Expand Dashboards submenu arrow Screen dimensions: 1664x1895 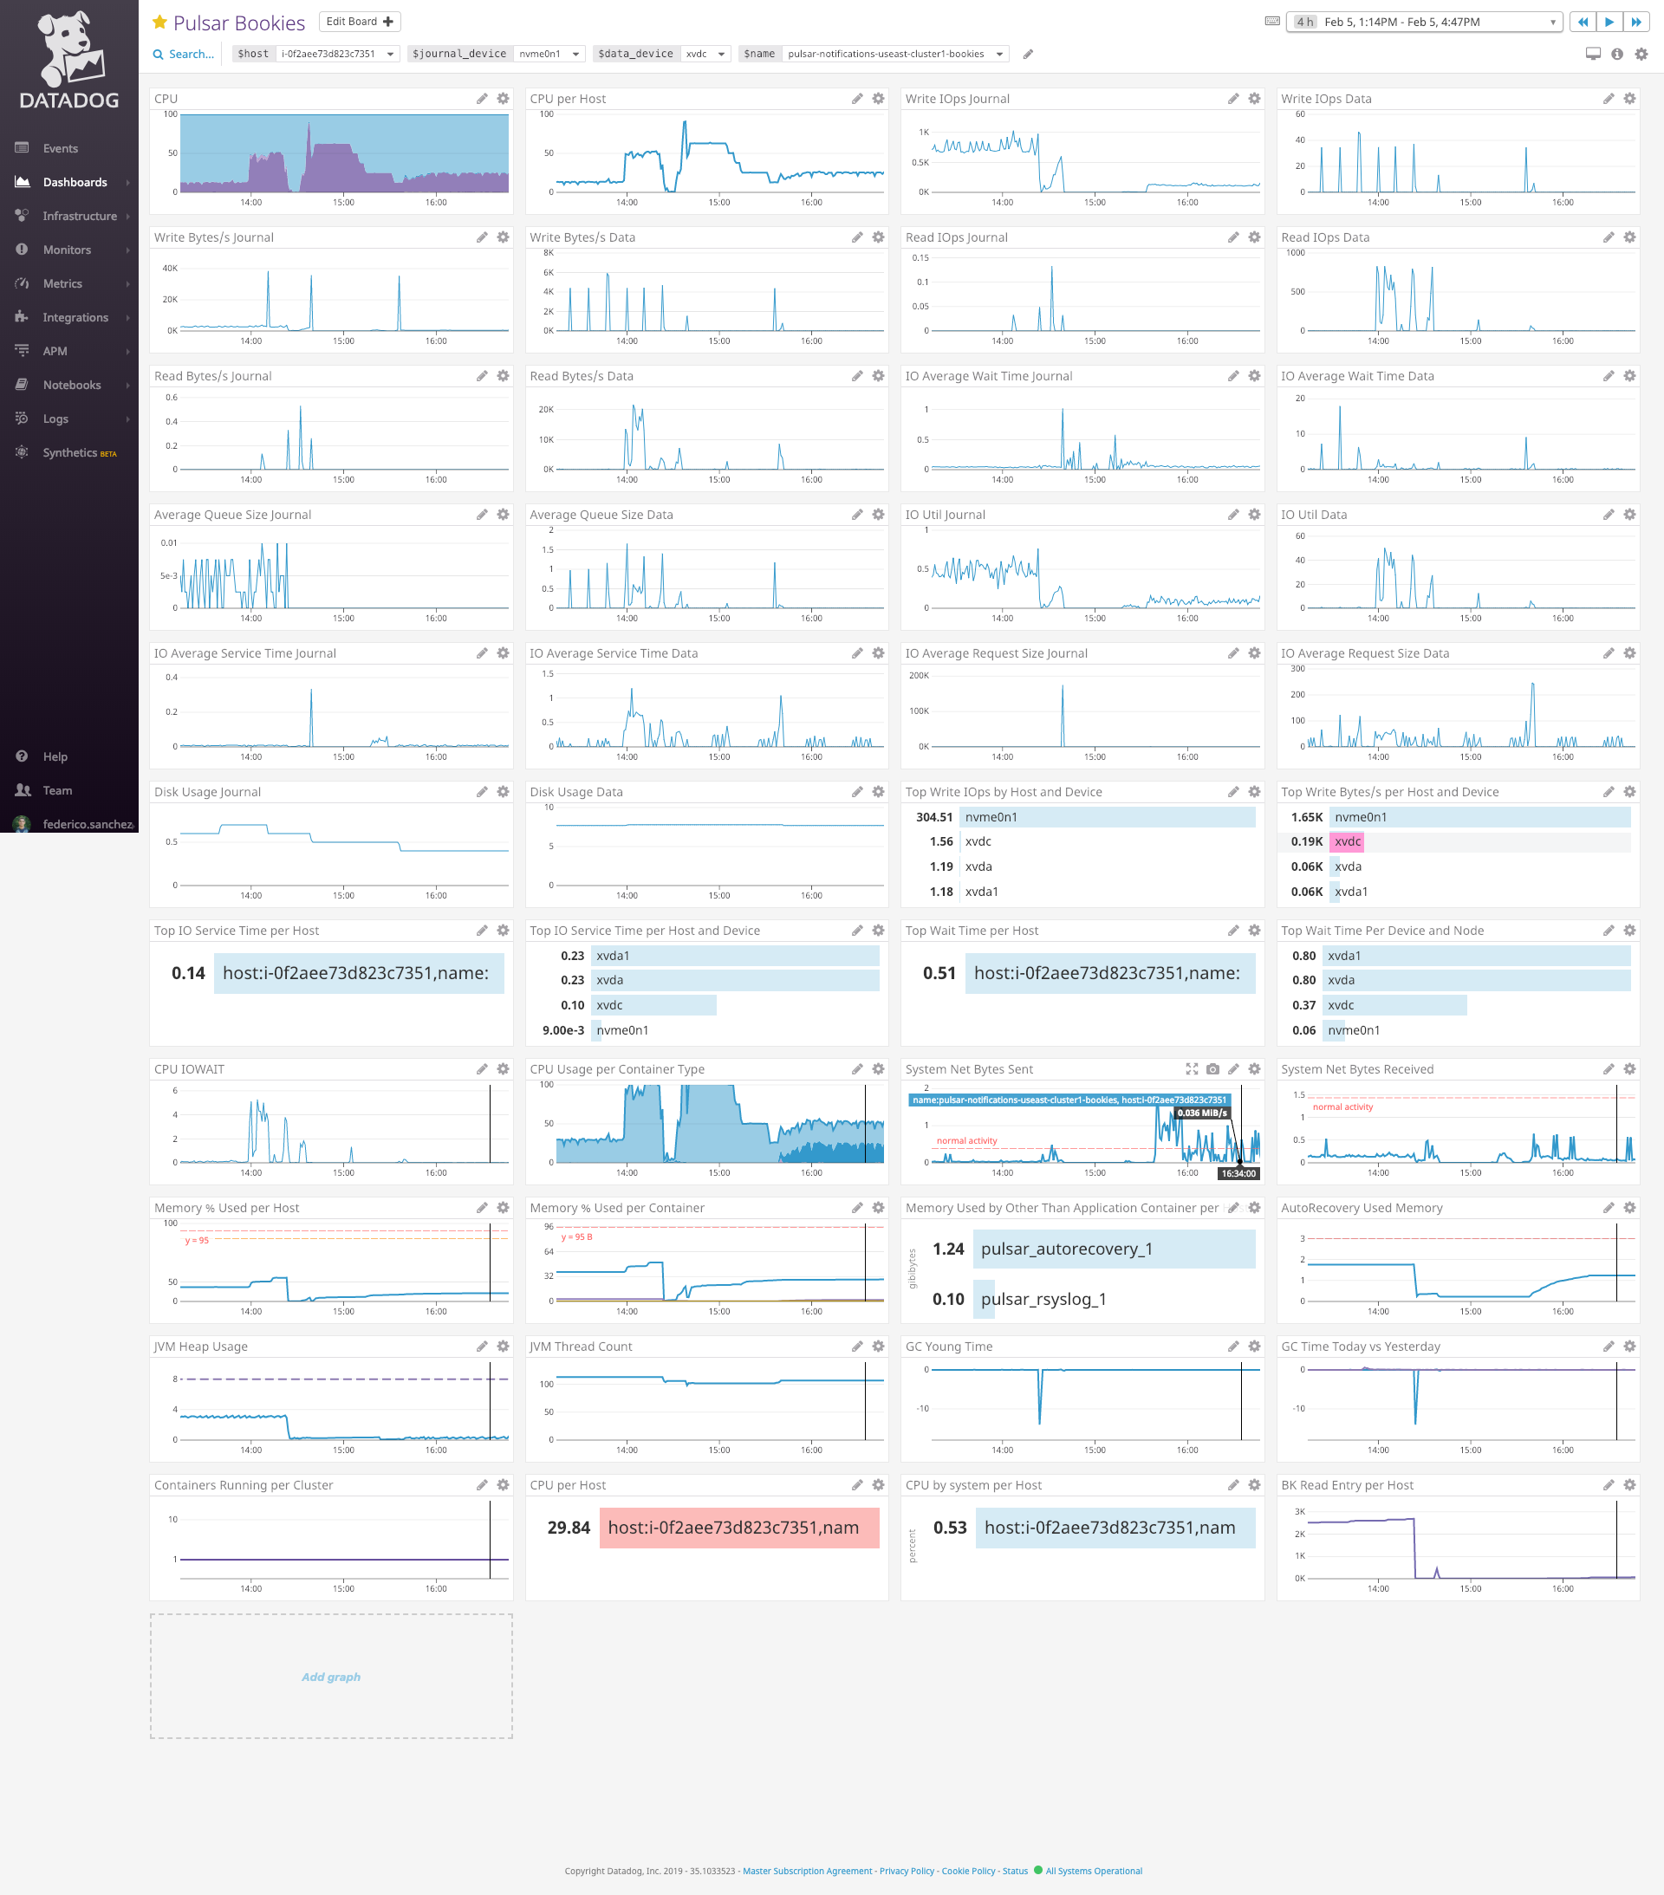pyautogui.click(x=128, y=183)
